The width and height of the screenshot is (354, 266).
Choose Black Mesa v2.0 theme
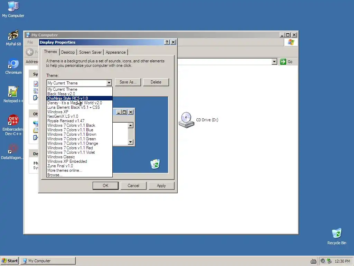pos(80,94)
